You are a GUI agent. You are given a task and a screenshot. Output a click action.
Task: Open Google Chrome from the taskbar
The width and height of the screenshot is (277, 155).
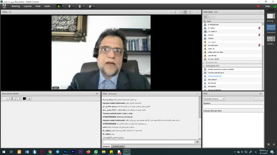click(x=50, y=152)
